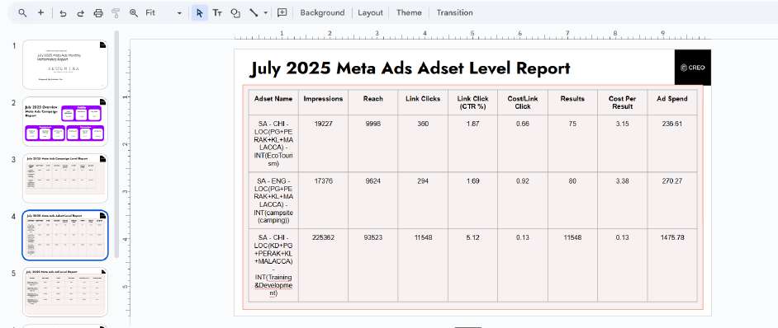Open the Transition panel
Image resolution: width=778 pixels, height=328 pixels.
(454, 13)
